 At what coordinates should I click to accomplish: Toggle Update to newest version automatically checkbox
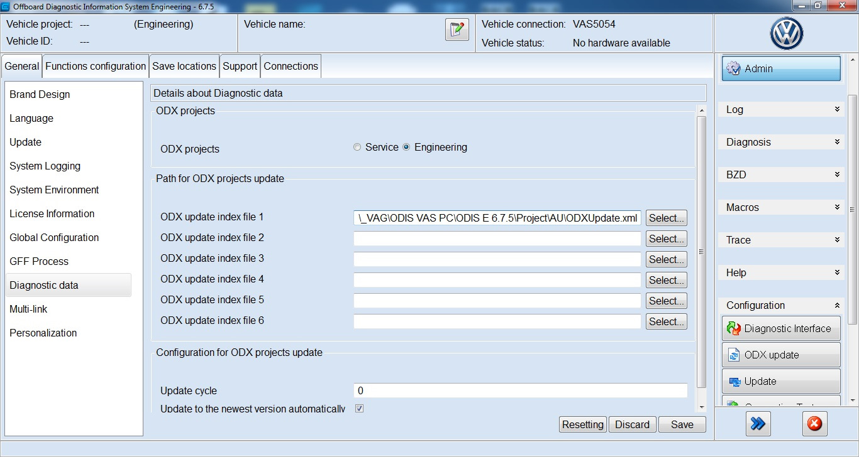(x=360, y=409)
